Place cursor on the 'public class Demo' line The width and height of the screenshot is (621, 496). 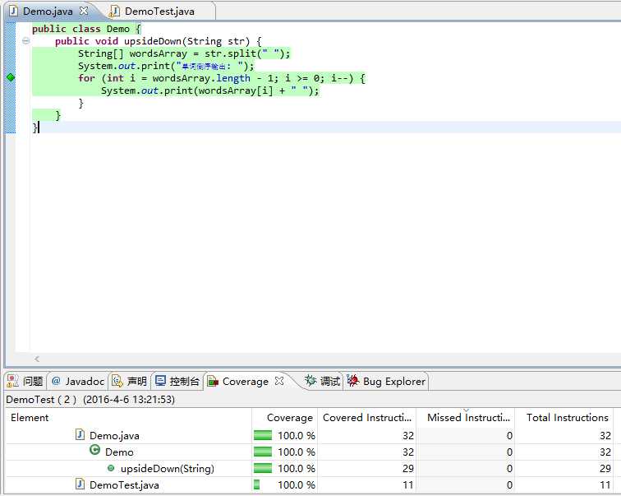point(86,29)
